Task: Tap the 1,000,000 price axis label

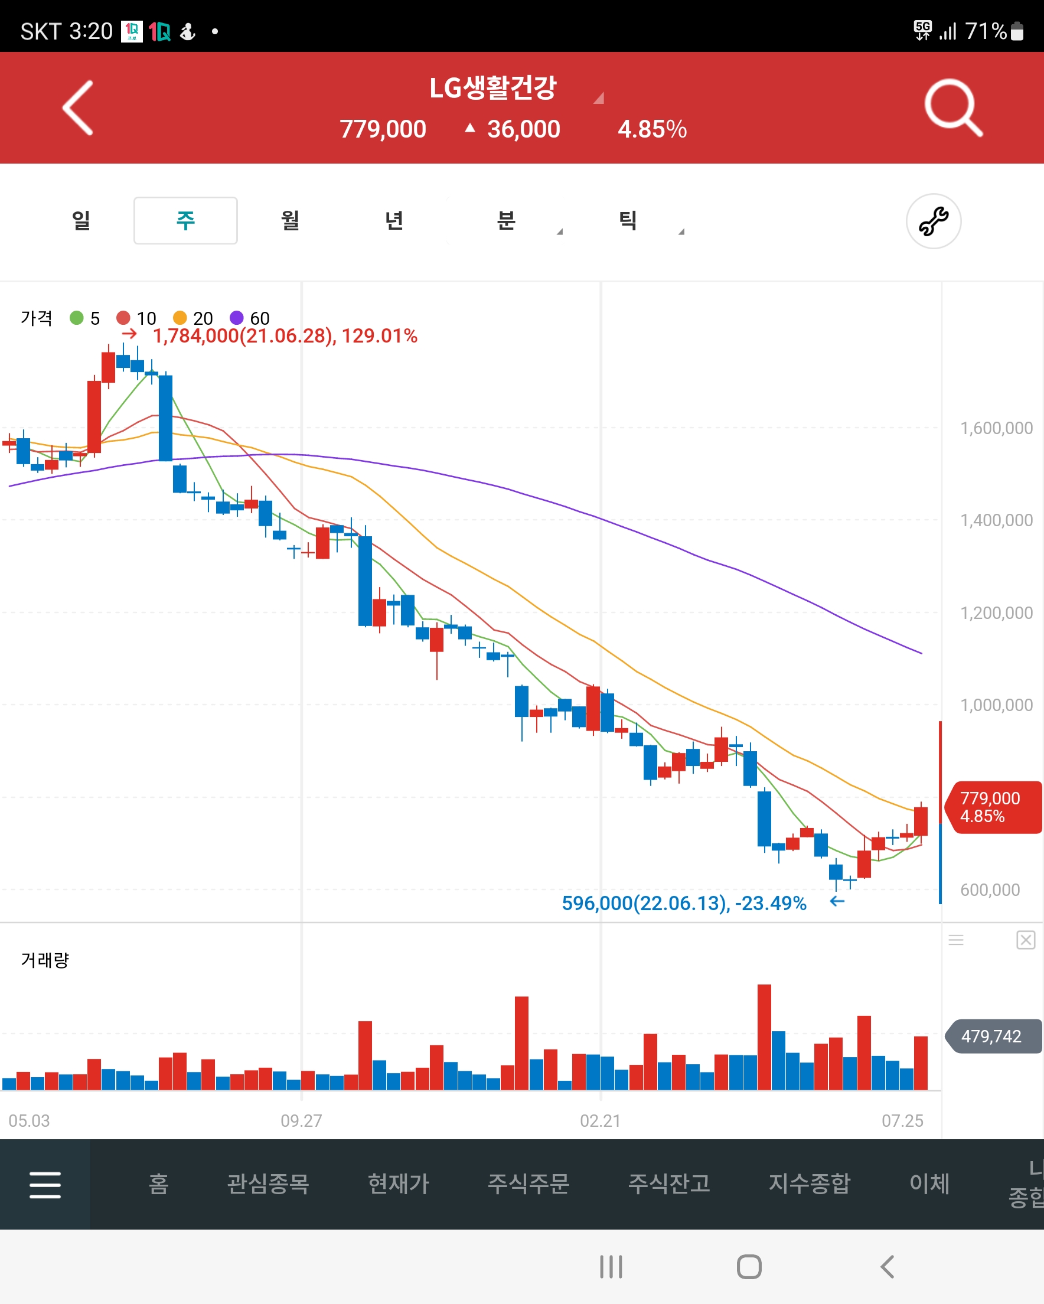Action: 996,705
